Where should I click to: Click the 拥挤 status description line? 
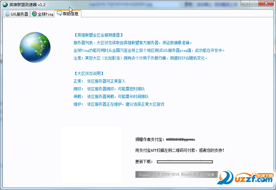coord(109,89)
